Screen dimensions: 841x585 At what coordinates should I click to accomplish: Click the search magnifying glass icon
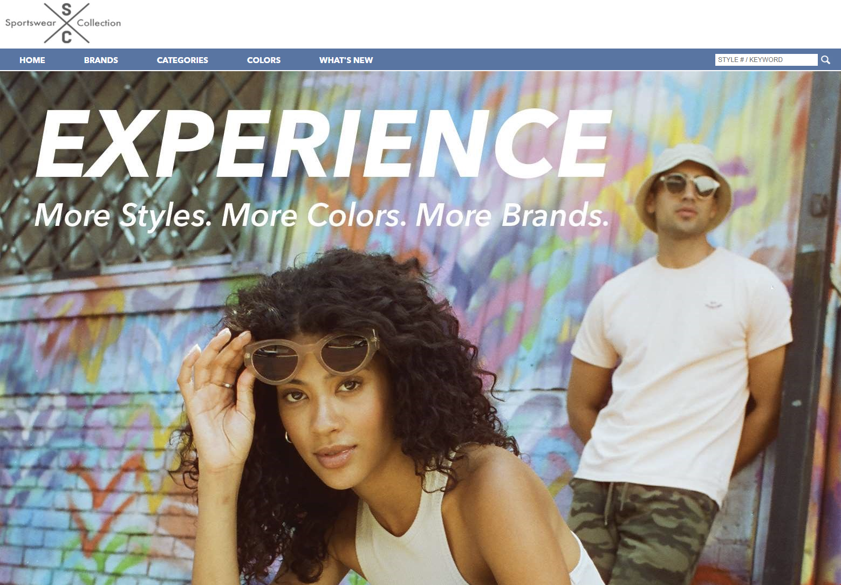(825, 60)
